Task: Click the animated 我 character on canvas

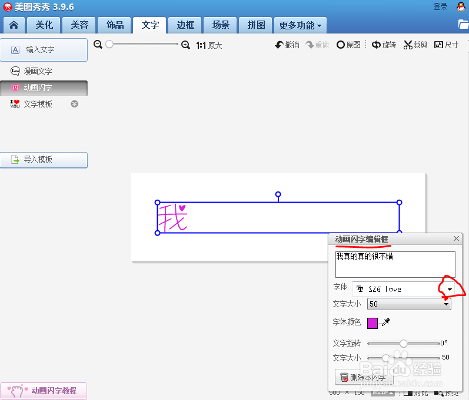Action: point(172,217)
